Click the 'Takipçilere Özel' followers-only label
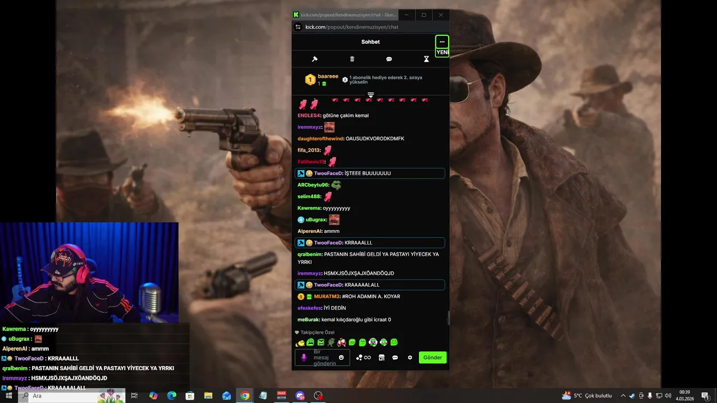Screen dimensions: 717x403 pyautogui.click(x=314, y=332)
